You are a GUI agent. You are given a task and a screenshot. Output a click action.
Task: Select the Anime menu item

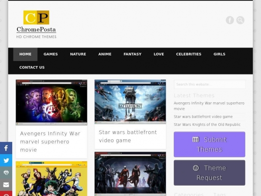point(105,54)
